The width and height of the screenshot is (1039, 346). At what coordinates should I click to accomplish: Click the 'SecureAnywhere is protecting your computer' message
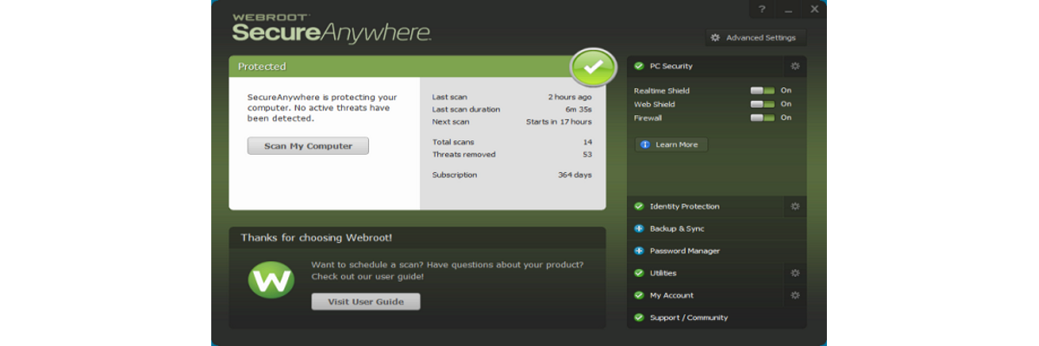coord(322,108)
